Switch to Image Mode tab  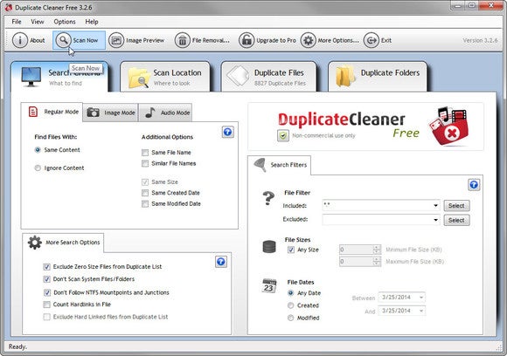pos(111,113)
